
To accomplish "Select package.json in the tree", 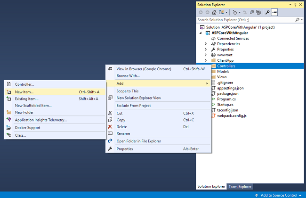I will pos(227,94).
